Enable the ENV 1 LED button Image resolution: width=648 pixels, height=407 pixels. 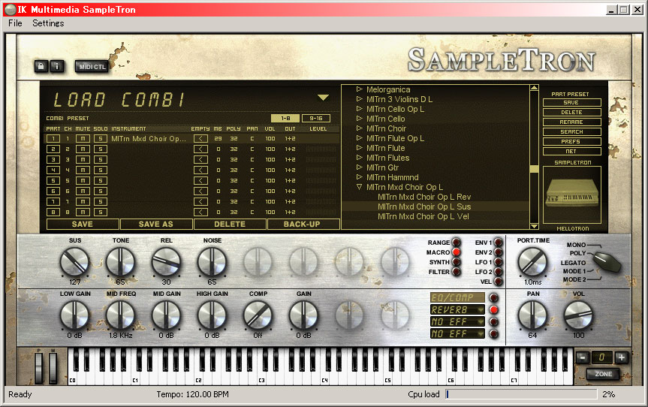pyautogui.click(x=499, y=243)
